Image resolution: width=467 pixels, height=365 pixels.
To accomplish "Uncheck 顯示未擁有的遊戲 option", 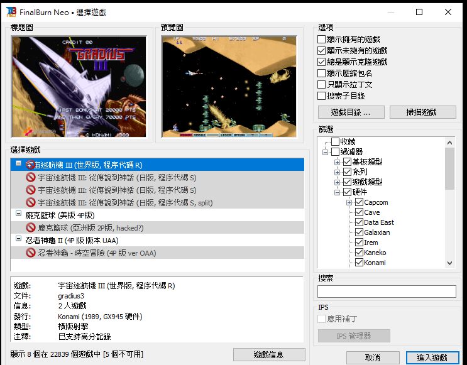I will [321, 51].
